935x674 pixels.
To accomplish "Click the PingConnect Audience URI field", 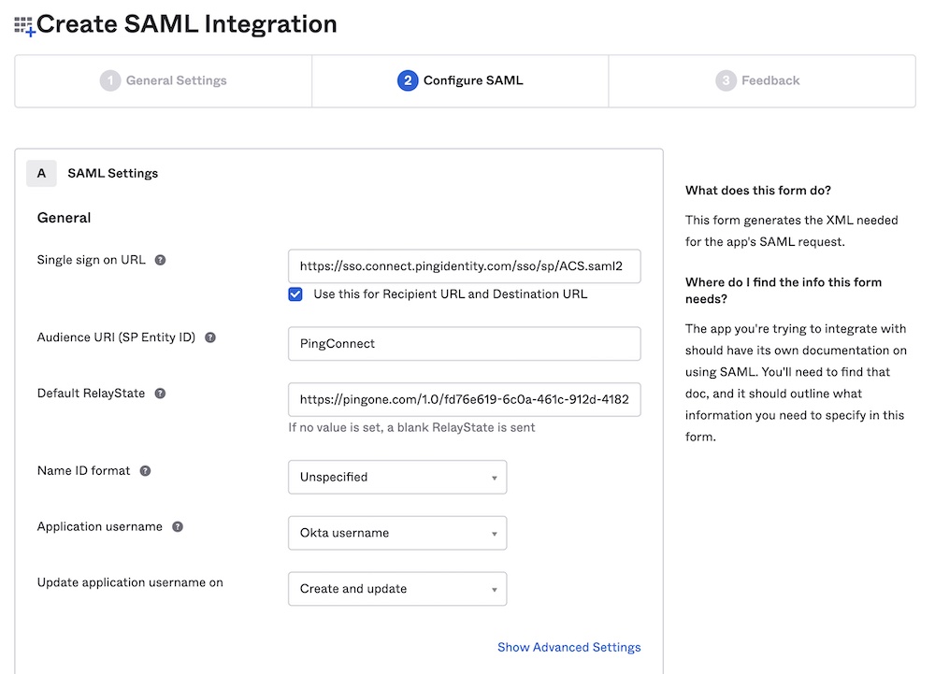I will click(464, 343).
